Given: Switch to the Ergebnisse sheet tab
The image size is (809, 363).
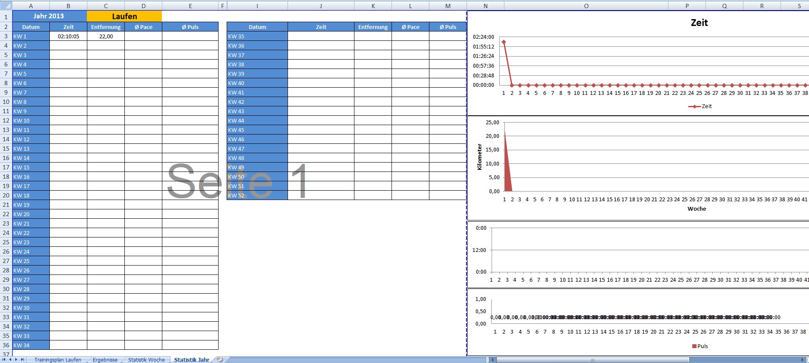Looking at the screenshot, I should pyautogui.click(x=105, y=360).
